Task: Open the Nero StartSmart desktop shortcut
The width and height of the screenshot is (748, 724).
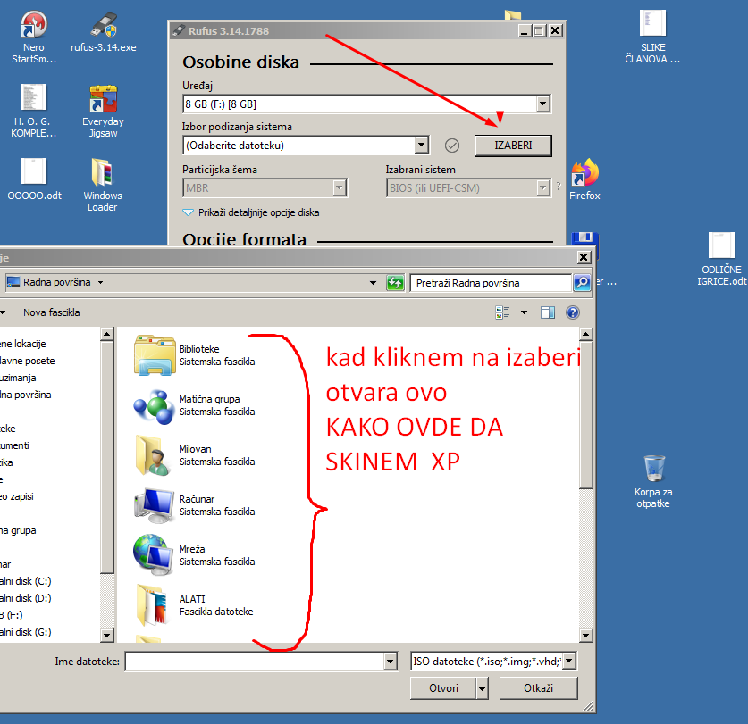Action: point(34,37)
